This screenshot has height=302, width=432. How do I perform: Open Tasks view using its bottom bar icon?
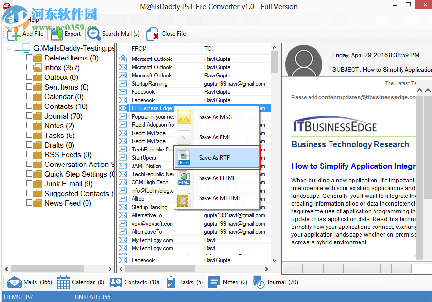pyautogui.click(x=171, y=282)
